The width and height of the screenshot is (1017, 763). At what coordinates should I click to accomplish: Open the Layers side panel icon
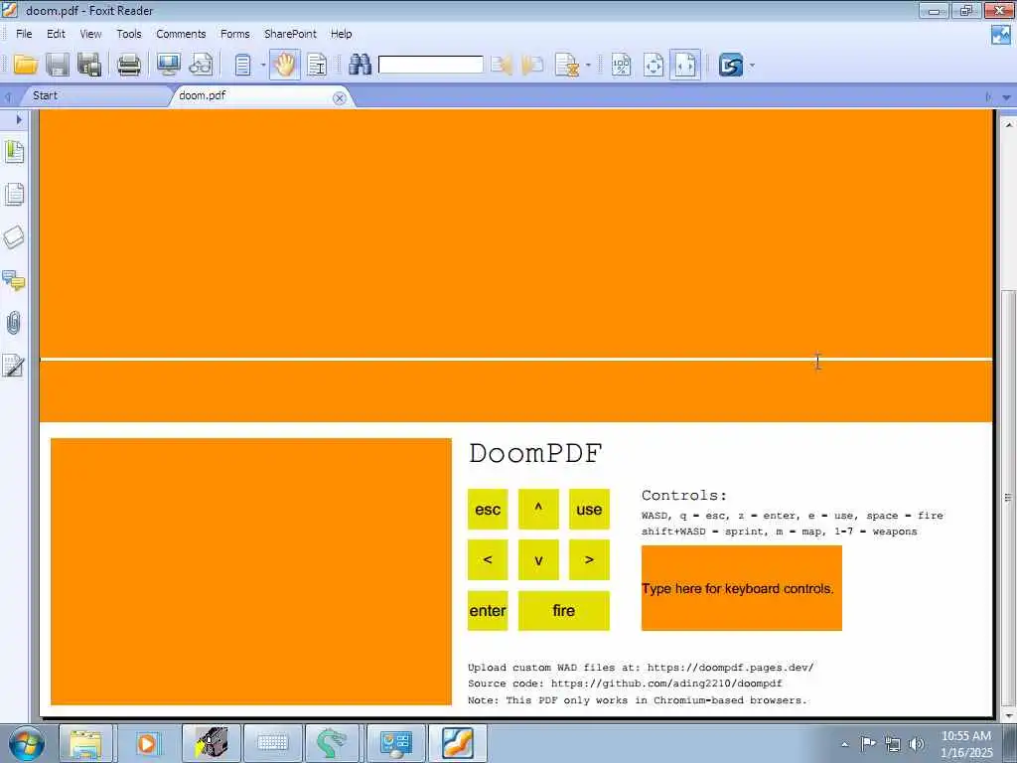point(14,236)
